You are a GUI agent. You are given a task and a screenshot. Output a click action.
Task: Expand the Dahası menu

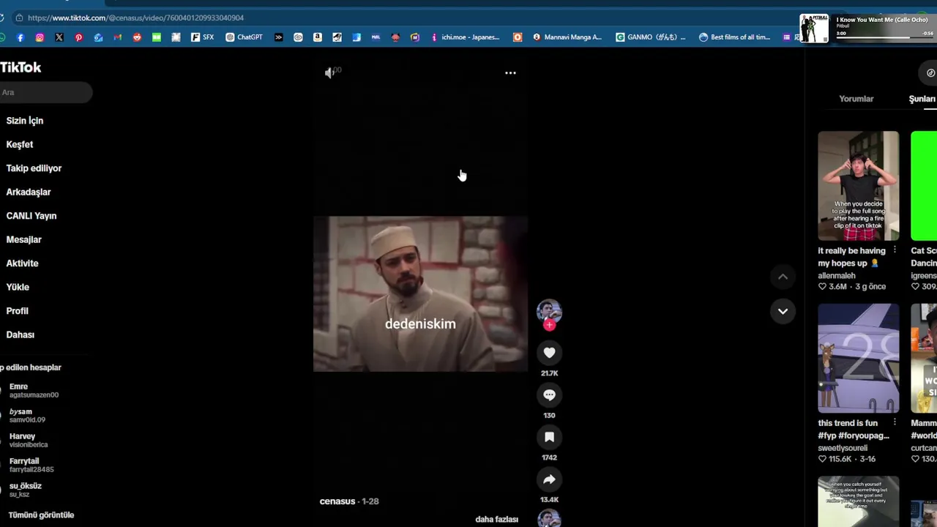pyautogui.click(x=20, y=334)
